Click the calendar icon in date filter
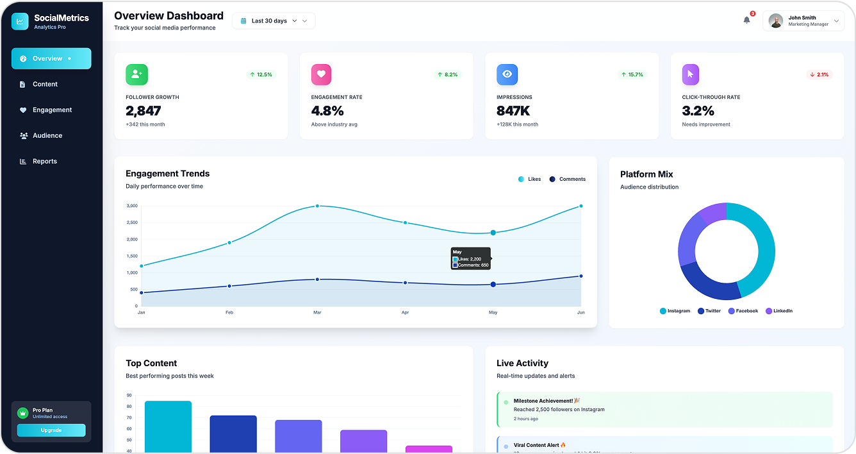Image resolution: width=856 pixels, height=454 pixels. 243,21
